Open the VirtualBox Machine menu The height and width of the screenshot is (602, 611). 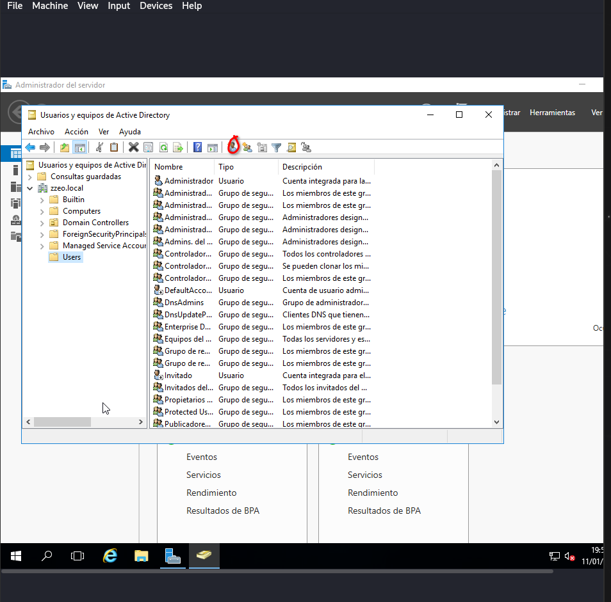coord(50,6)
